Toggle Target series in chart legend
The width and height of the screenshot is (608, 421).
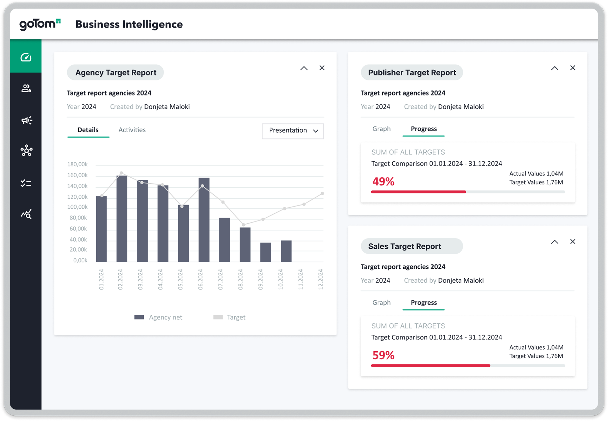click(x=229, y=317)
